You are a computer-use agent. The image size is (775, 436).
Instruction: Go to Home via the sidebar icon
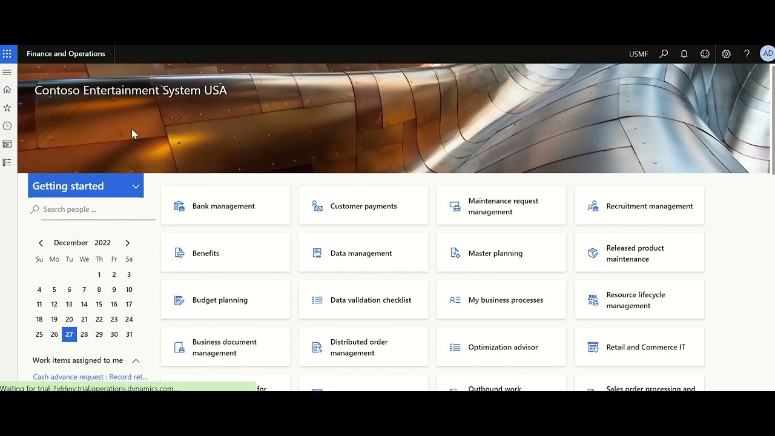point(7,90)
